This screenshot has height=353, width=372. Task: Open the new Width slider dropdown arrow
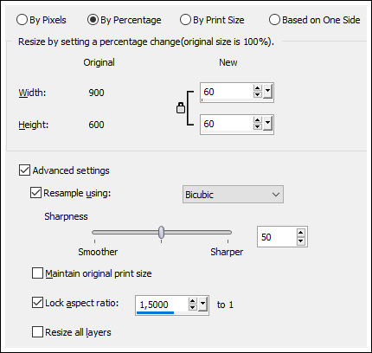coord(268,92)
